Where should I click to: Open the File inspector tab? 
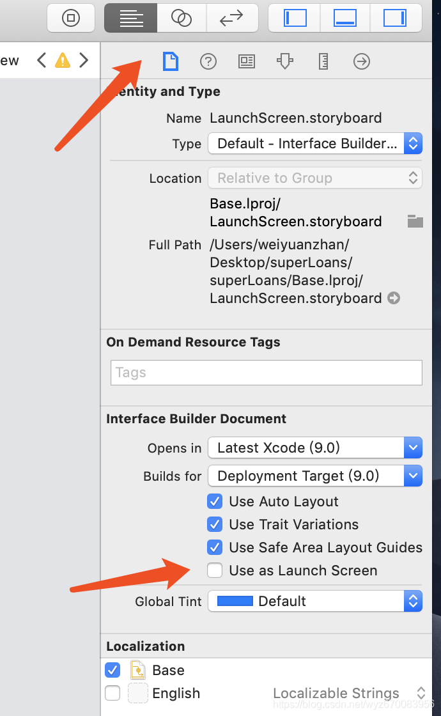point(170,61)
